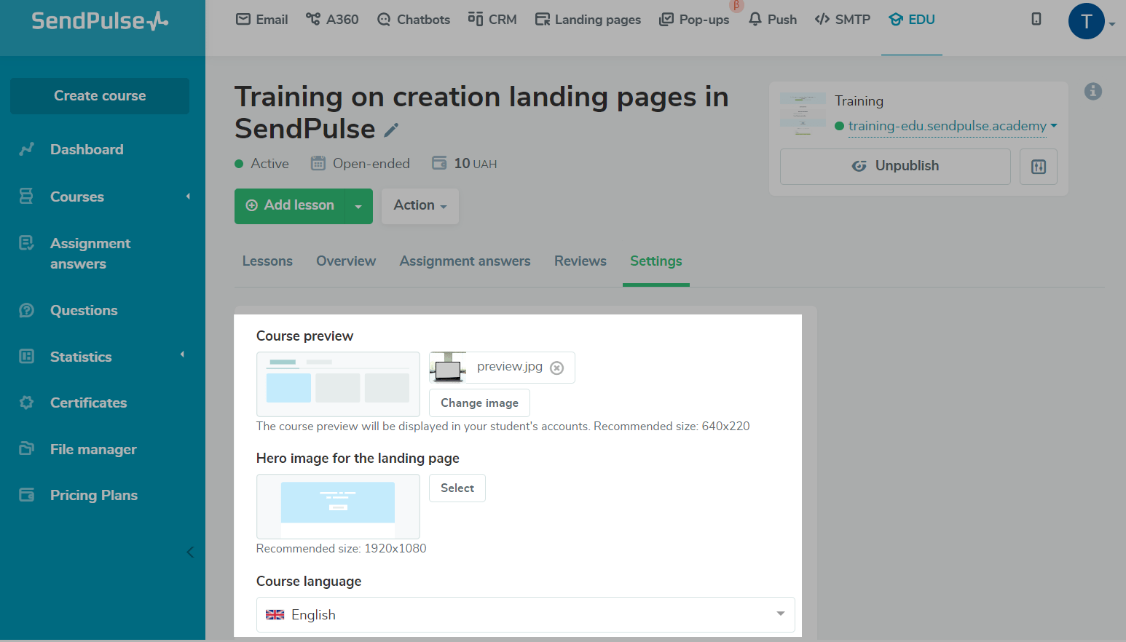Click the 10 UAH price icon
Image resolution: width=1126 pixels, height=642 pixels.
click(x=439, y=163)
